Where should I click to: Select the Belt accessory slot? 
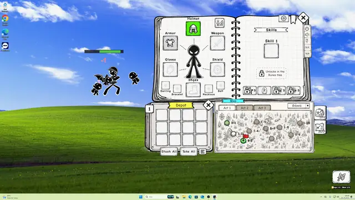point(220,85)
